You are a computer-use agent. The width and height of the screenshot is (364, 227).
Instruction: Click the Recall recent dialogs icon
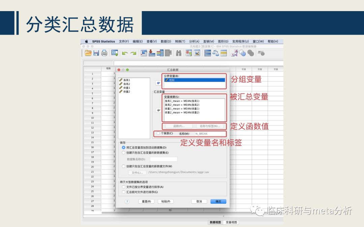coord(115,53)
